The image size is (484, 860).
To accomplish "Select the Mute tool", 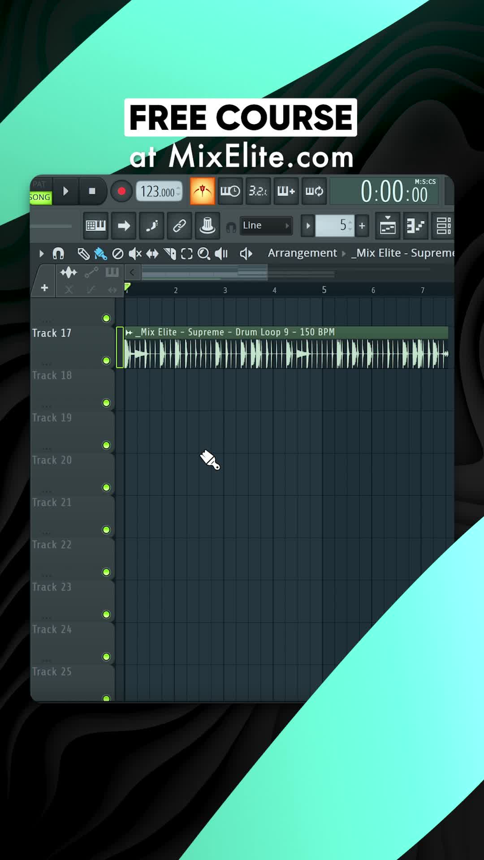I will point(135,254).
